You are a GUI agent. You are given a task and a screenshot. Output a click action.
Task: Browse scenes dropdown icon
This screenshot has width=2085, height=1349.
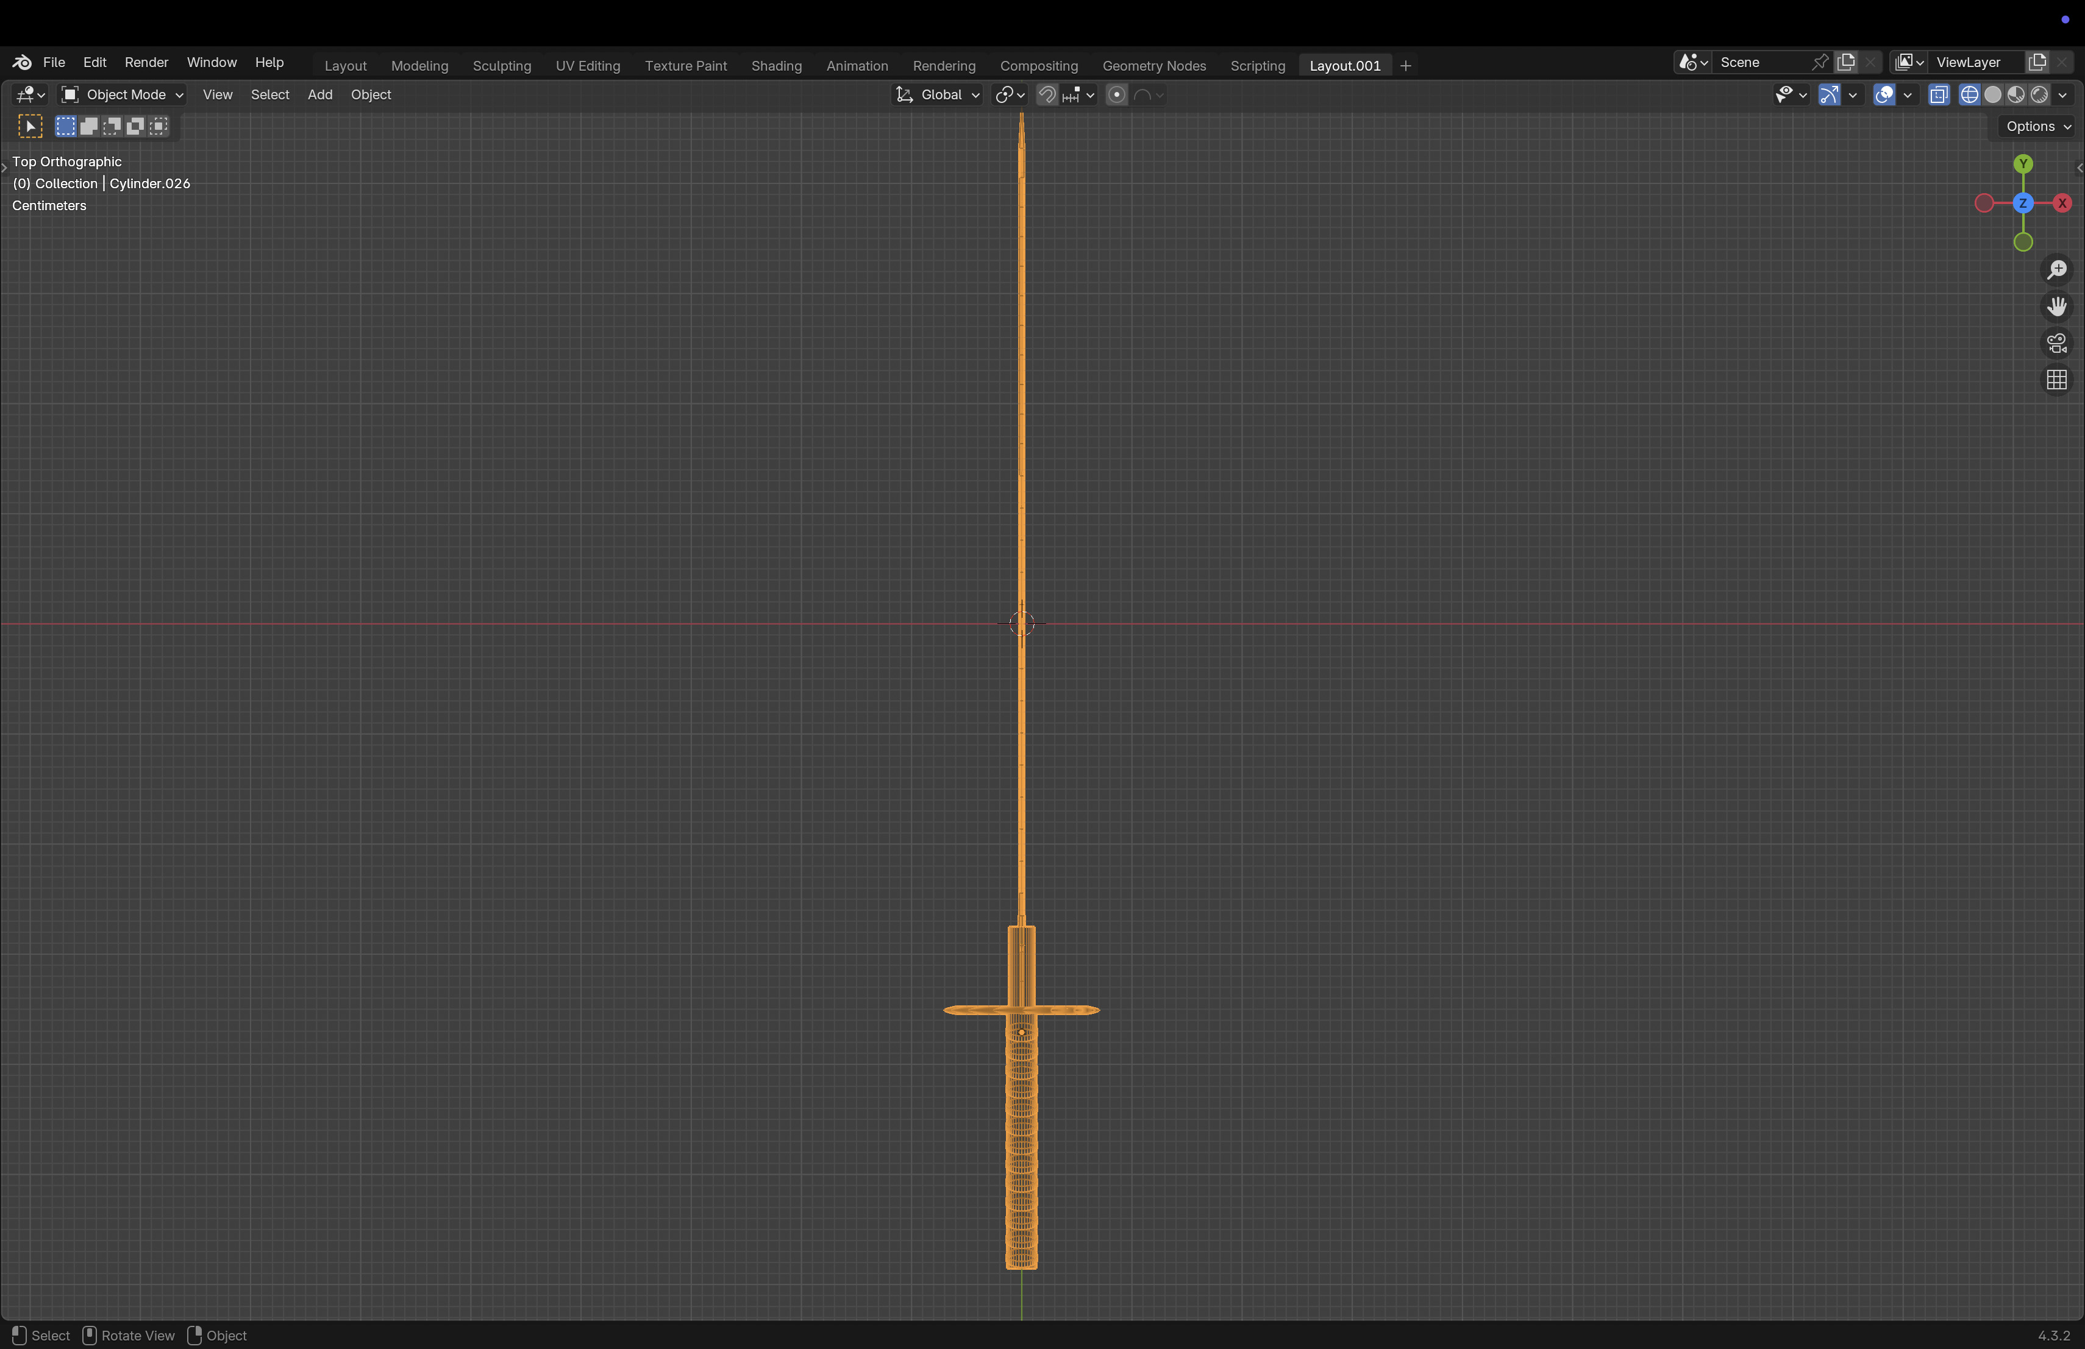pos(1692,62)
